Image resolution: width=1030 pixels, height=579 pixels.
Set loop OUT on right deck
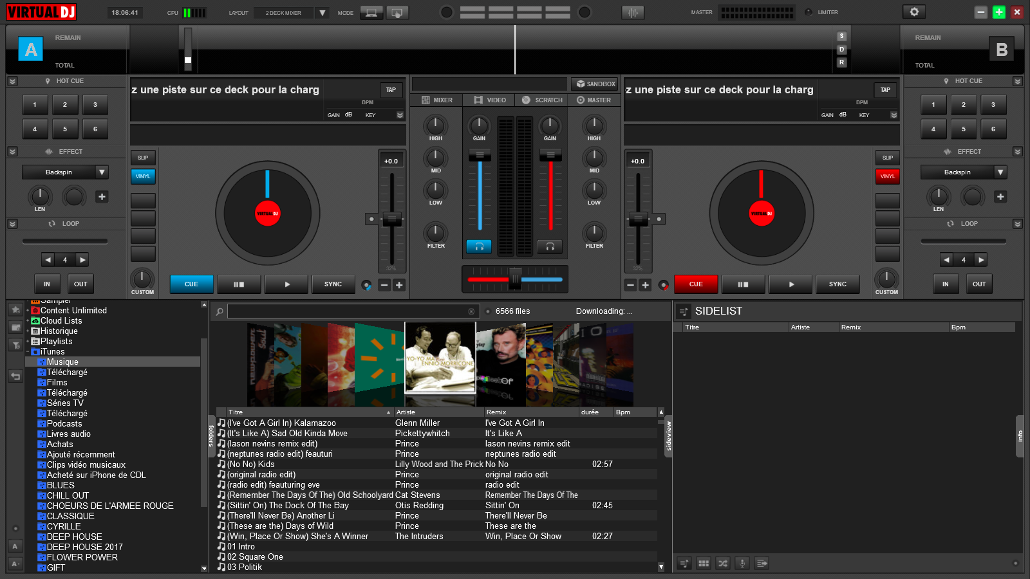tap(979, 284)
